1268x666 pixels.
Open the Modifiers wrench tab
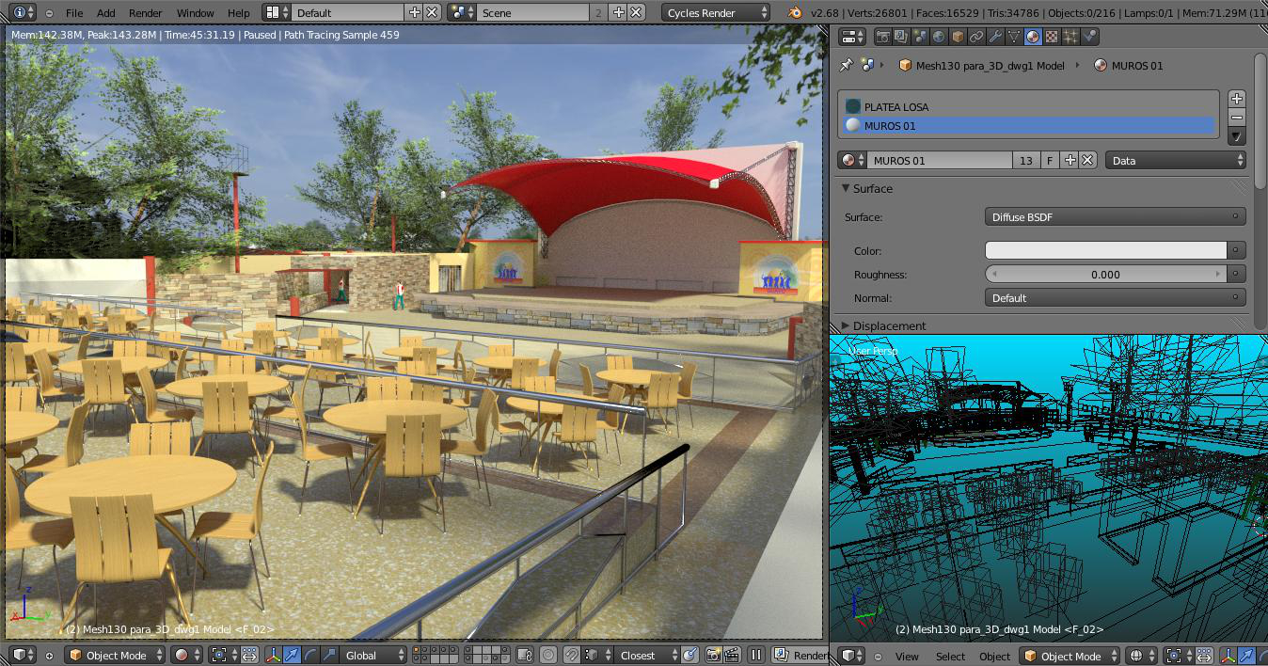tap(995, 37)
